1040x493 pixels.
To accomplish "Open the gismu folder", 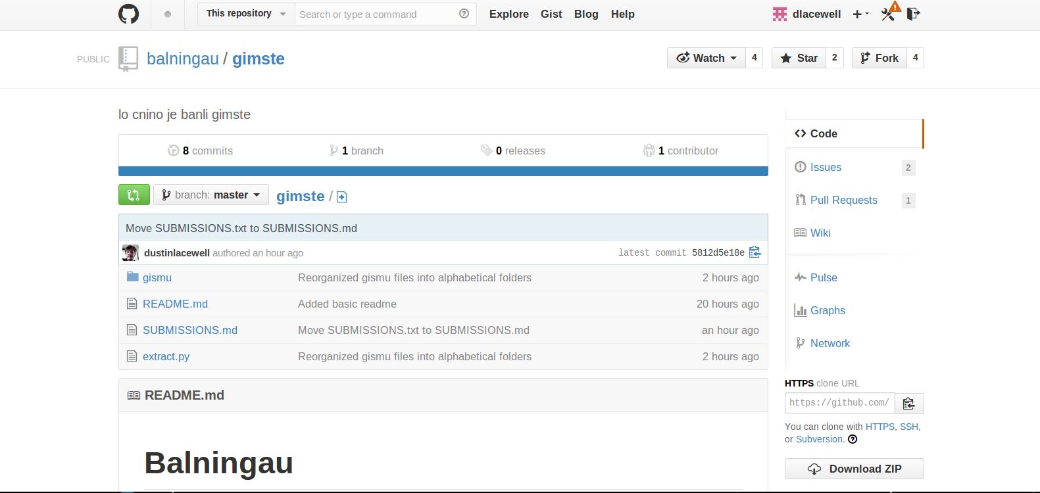I will pyautogui.click(x=157, y=277).
